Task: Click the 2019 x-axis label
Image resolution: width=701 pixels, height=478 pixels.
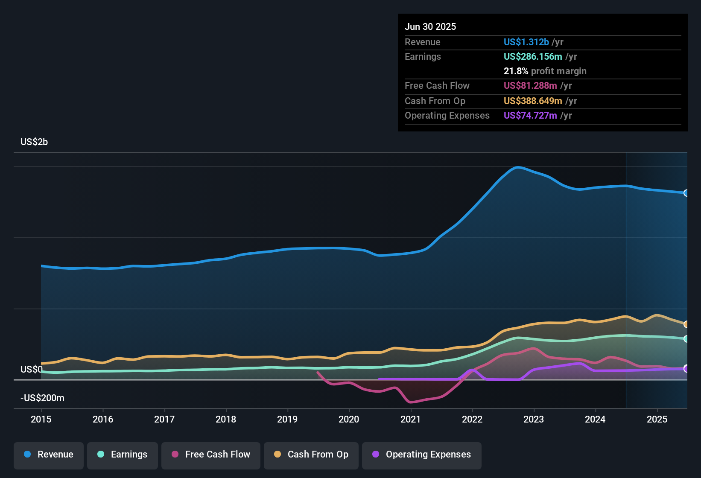Action: click(287, 419)
